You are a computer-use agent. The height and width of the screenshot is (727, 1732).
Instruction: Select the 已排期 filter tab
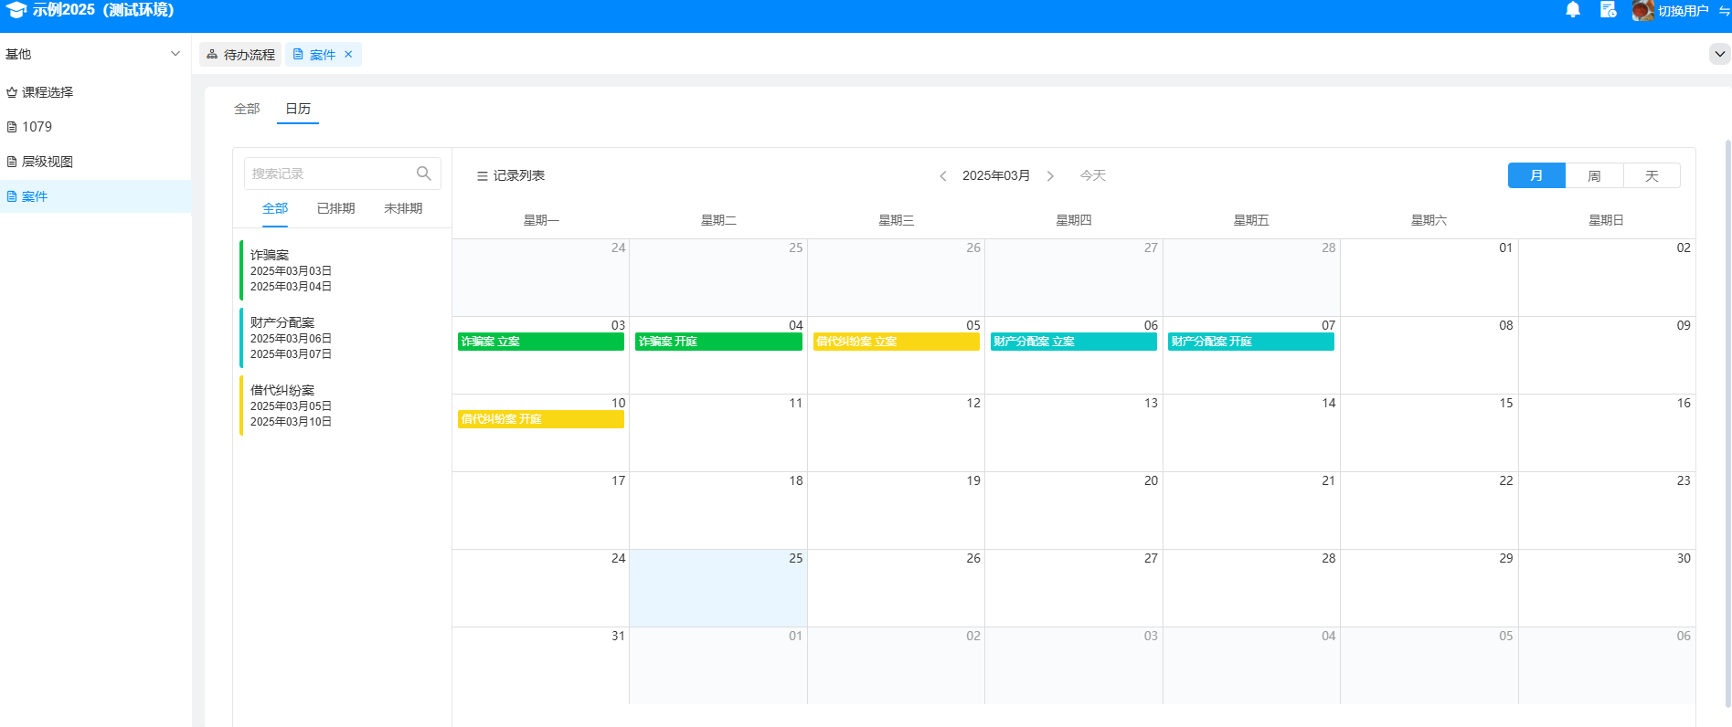pyautogui.click(x=335, y=208)
